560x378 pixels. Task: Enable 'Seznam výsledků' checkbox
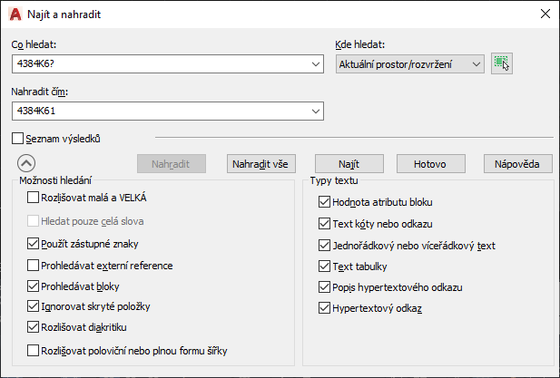[18, 139]
